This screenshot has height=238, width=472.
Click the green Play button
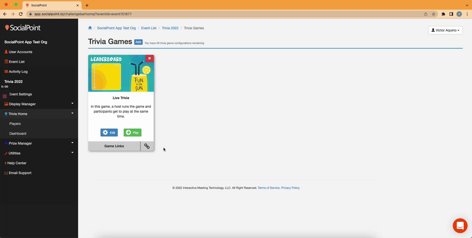133,133
